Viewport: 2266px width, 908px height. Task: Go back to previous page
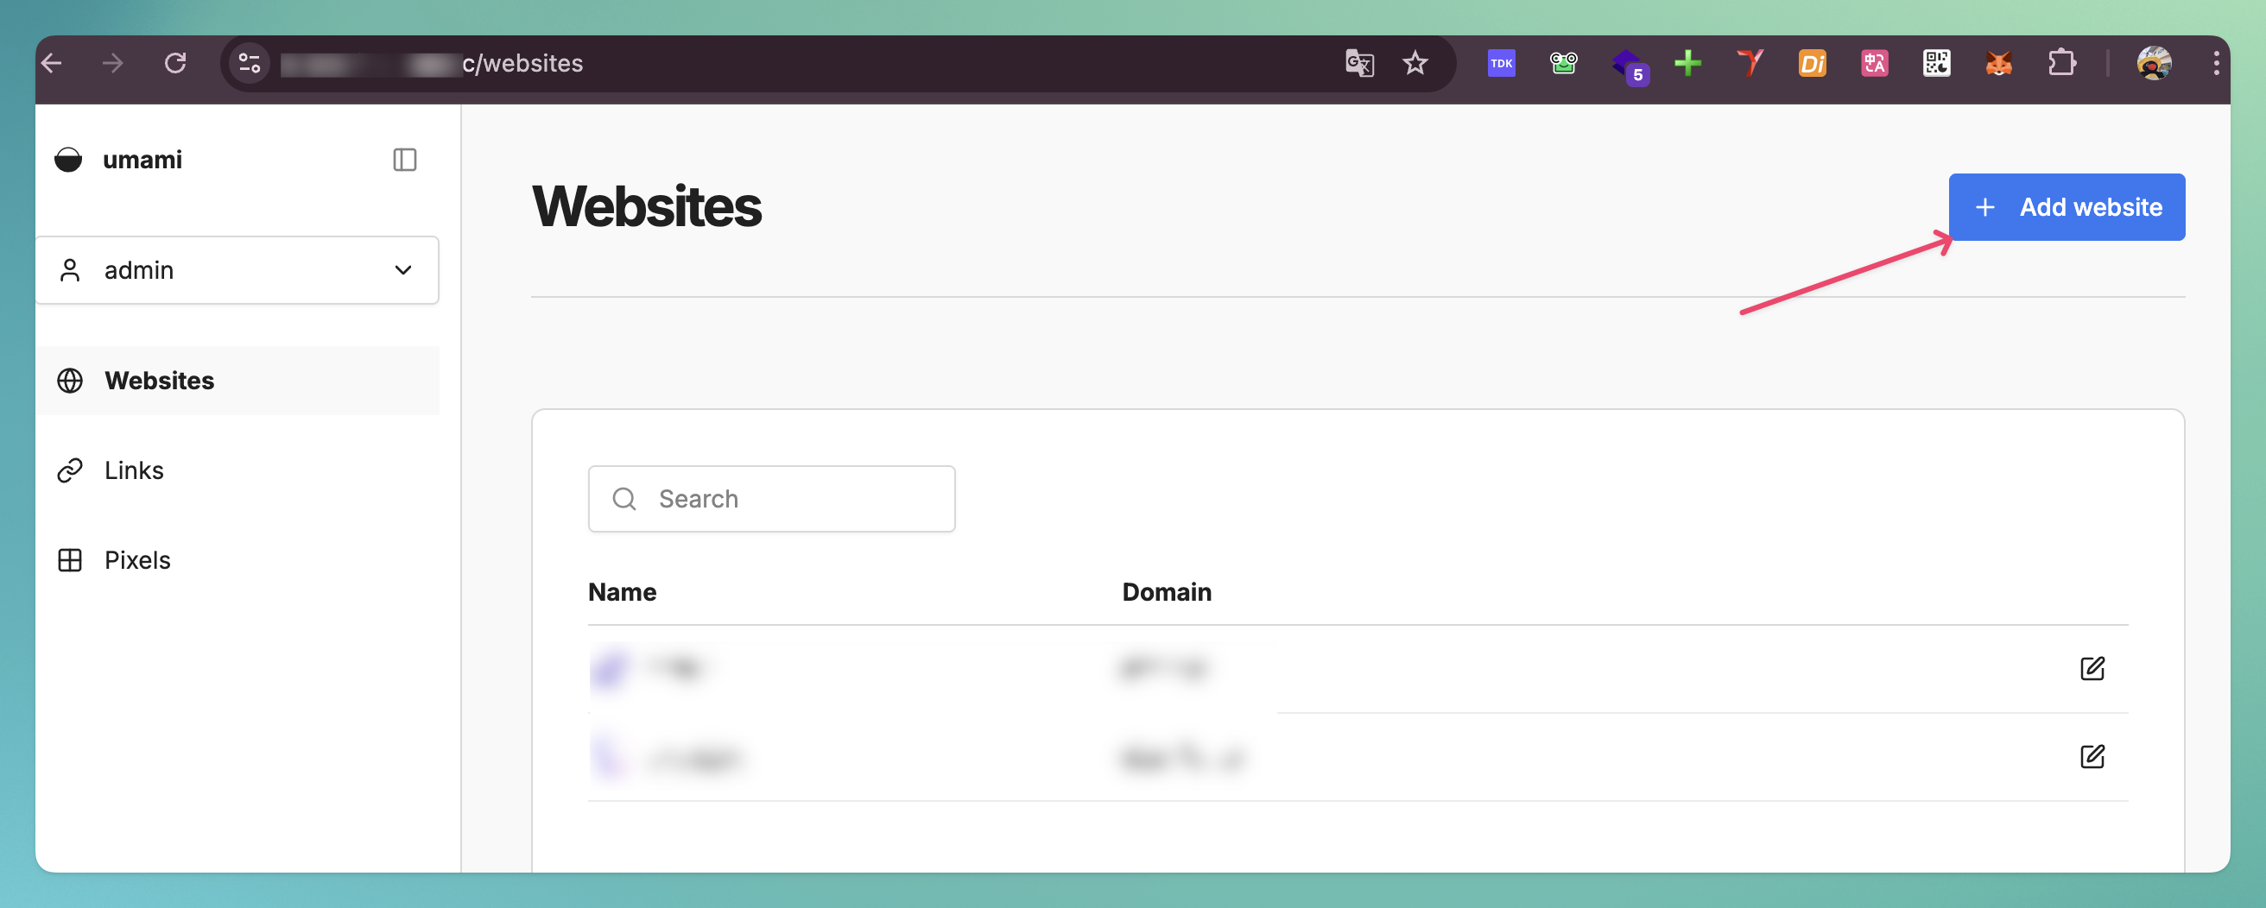click(53, 63)
